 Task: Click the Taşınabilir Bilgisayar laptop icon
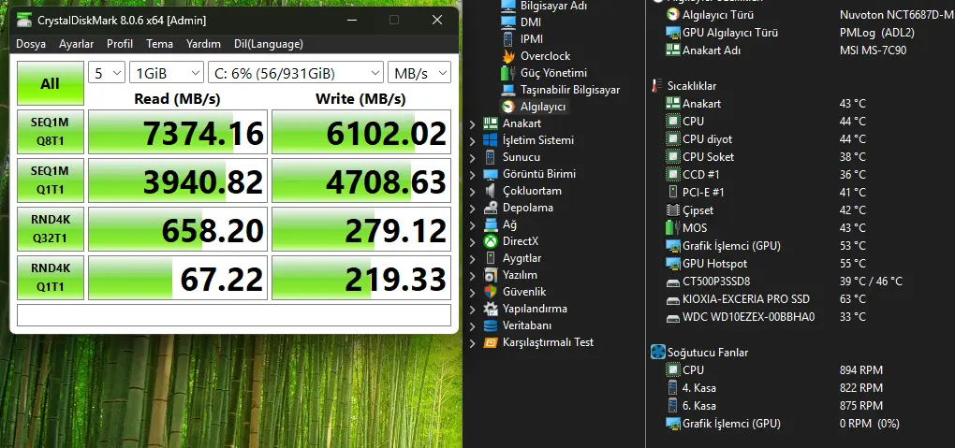508,90
